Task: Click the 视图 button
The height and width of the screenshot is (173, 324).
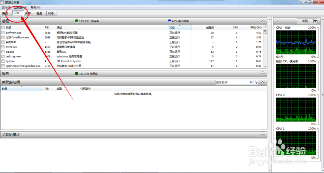Action: click(x=305, y=21)
